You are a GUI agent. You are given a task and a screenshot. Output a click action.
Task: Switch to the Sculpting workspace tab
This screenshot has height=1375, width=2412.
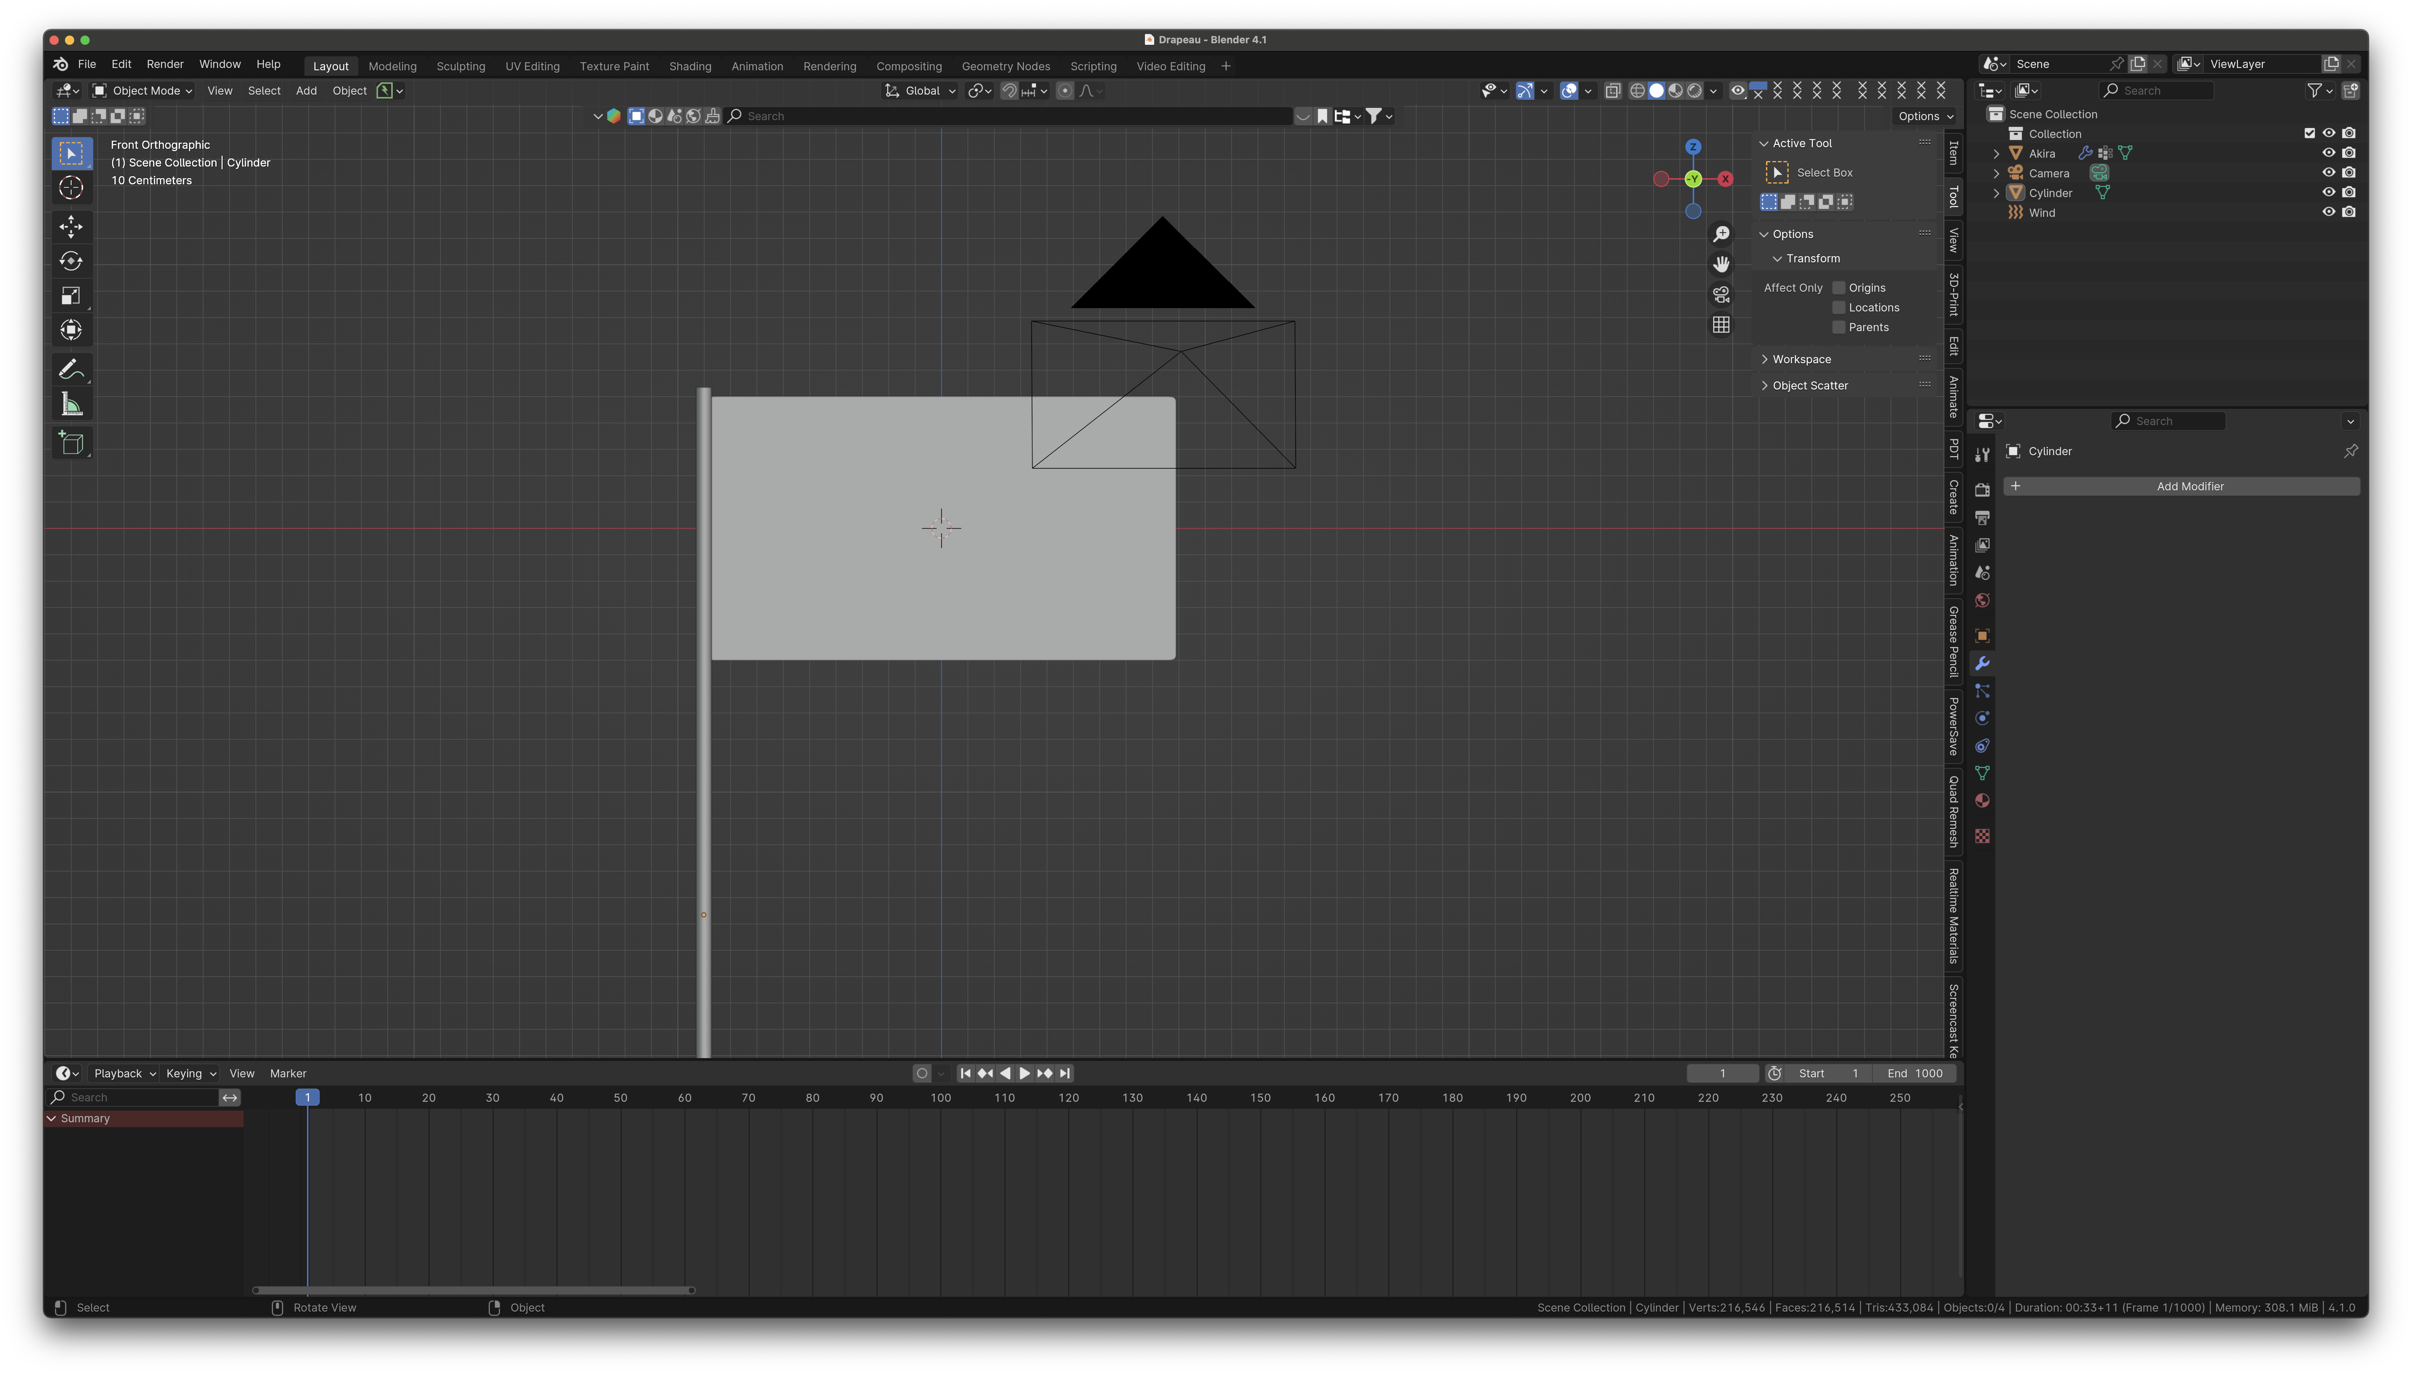click(461, 66)
